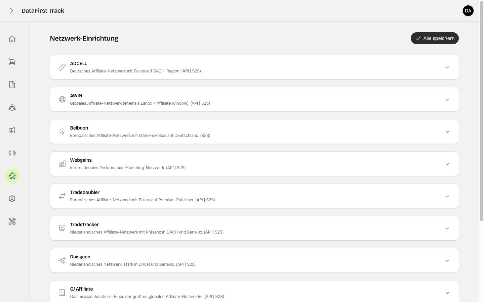Click the Daisycon sparkles icon
The width and height of the screenshot is (484, 302).
tap(62, 260)
